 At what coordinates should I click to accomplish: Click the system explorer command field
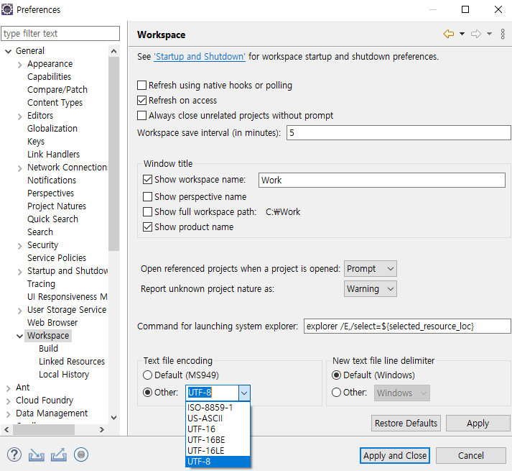(x=407, y=326)
